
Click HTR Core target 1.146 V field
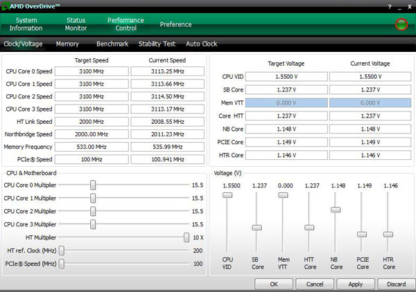(286, 155)
